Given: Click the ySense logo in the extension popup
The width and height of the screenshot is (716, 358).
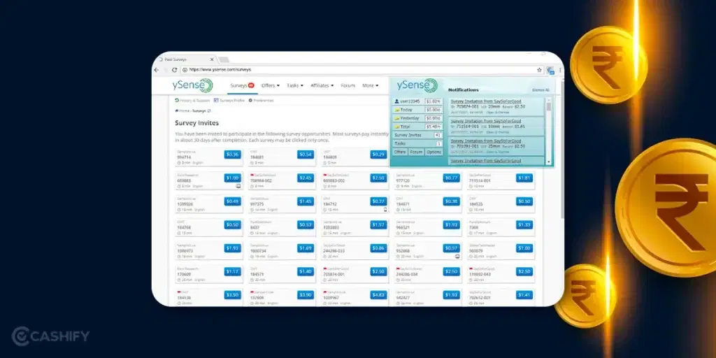Looking at the screenshot, I should (x=417, y=85).
